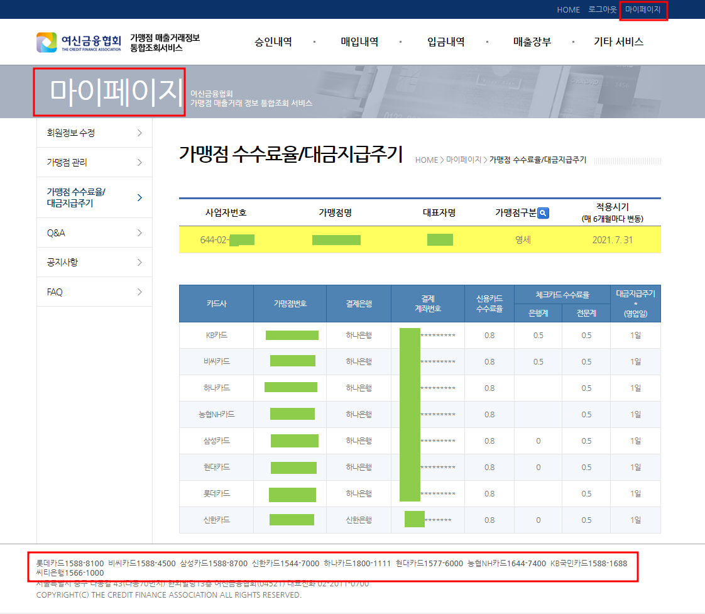The image size is (705, 614).
Task: Click the yellow highlighted merchant row
Action: (x=420, y=239)
